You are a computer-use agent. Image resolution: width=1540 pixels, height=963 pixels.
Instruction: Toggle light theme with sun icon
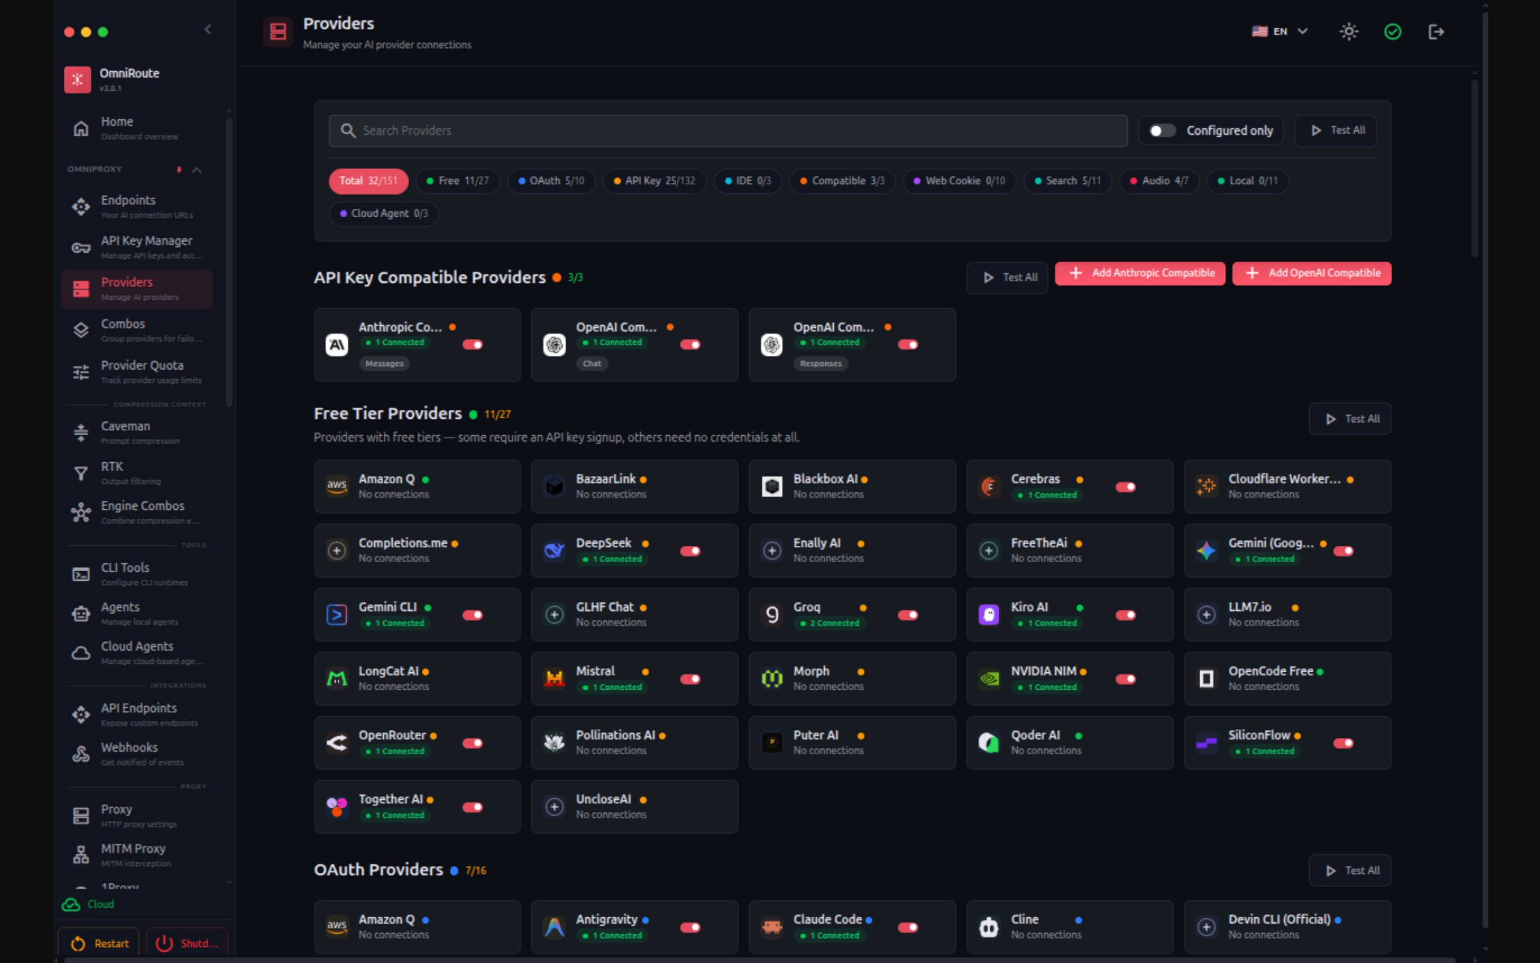pyautogui.click(x=1349, y=31)
